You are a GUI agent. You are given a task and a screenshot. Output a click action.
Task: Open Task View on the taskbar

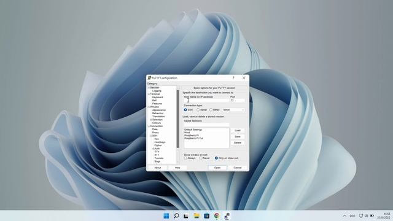click(x=186, y=215)
